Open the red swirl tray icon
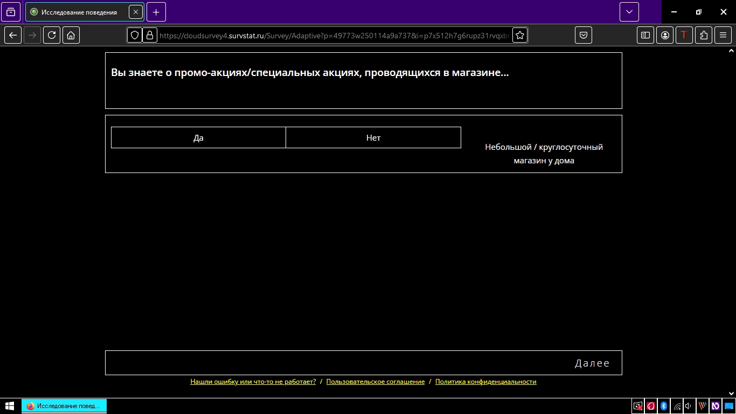 tap(651, 406)
